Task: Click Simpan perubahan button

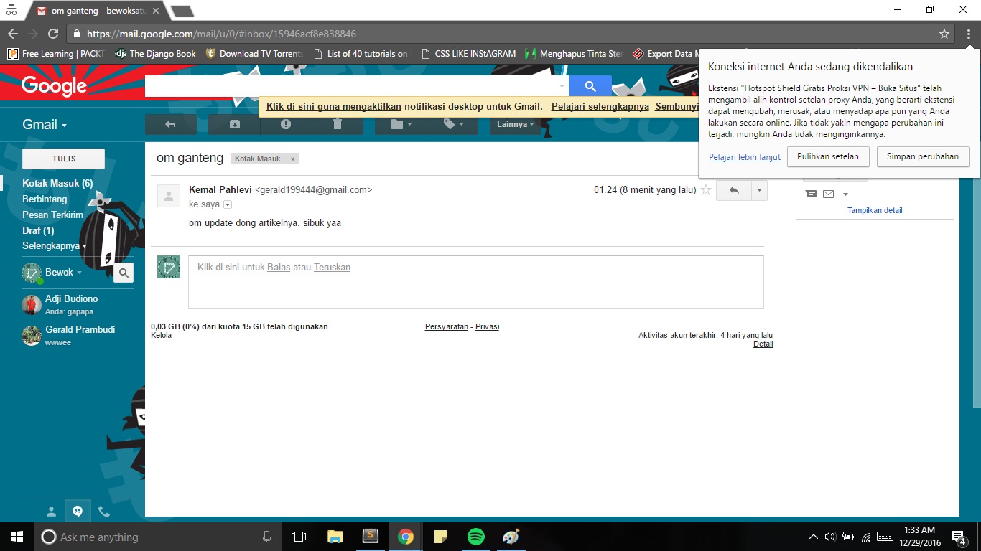Action: click(923, 156)
